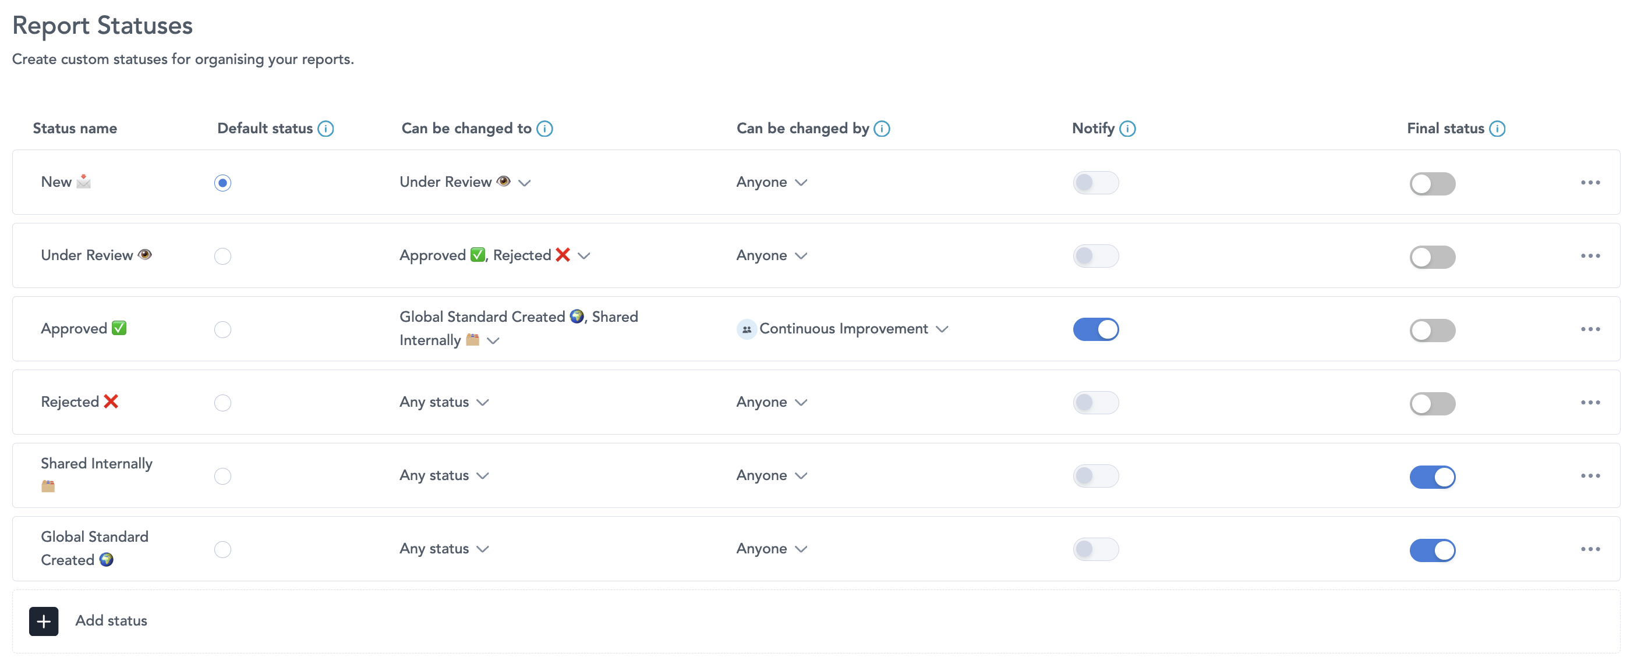The image size is (1641, 668).
Task: Click the Notify info icon
Action: pyautogui.click(x=1127, y=129)
